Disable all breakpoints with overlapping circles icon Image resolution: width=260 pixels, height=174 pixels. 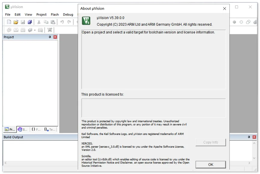click(x=248, y=22)
